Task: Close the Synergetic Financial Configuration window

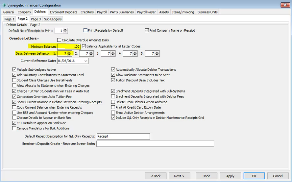Action: pyautogui.click(x=285, y=5)
